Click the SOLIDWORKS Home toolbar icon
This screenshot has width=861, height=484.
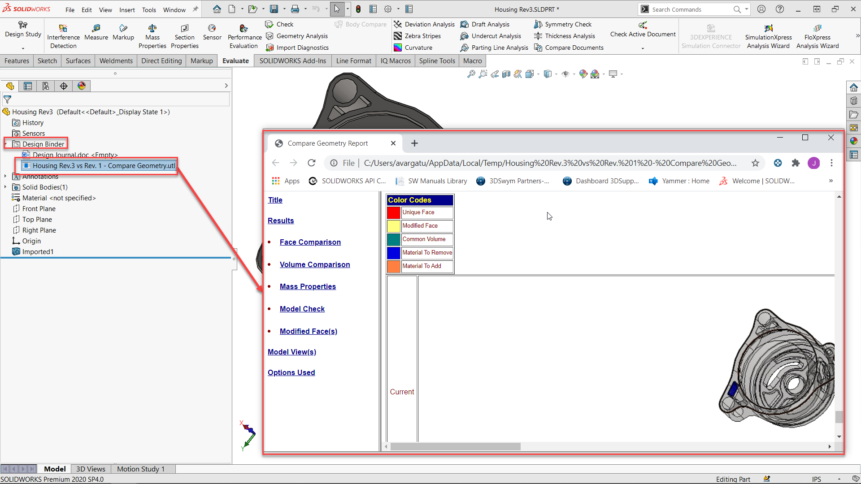click(217, 9)
